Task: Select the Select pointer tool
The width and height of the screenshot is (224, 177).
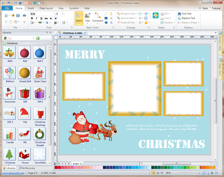Action: pyautogui.click(x=79, y=18)
